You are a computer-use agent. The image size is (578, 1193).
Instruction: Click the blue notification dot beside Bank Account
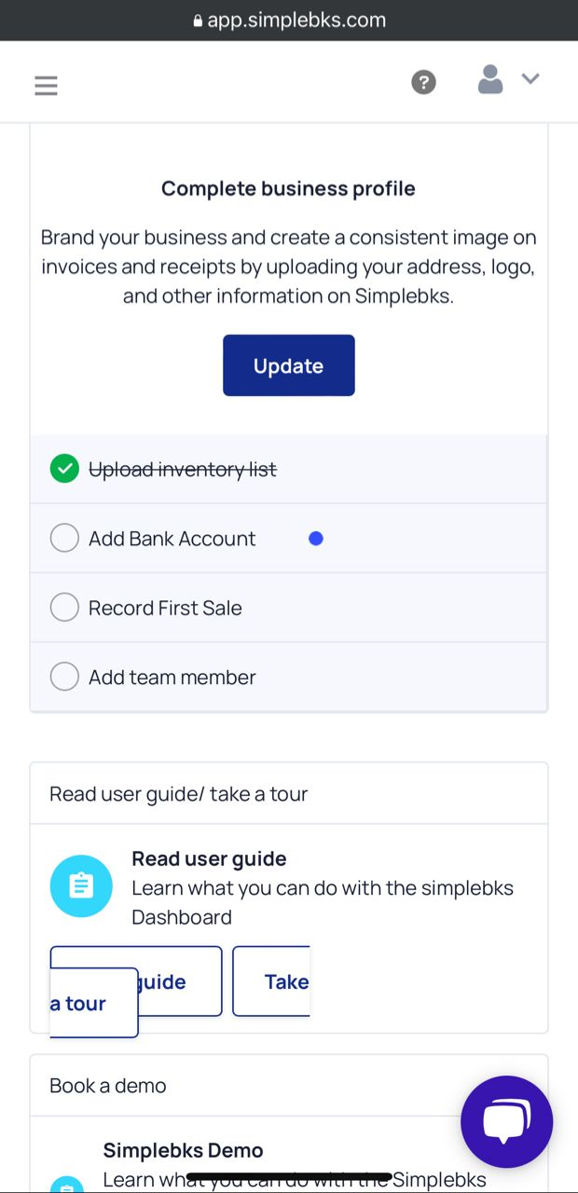click(x=316, y=538)
